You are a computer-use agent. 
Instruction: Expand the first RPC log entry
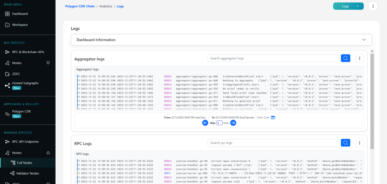tap(79, 161)
